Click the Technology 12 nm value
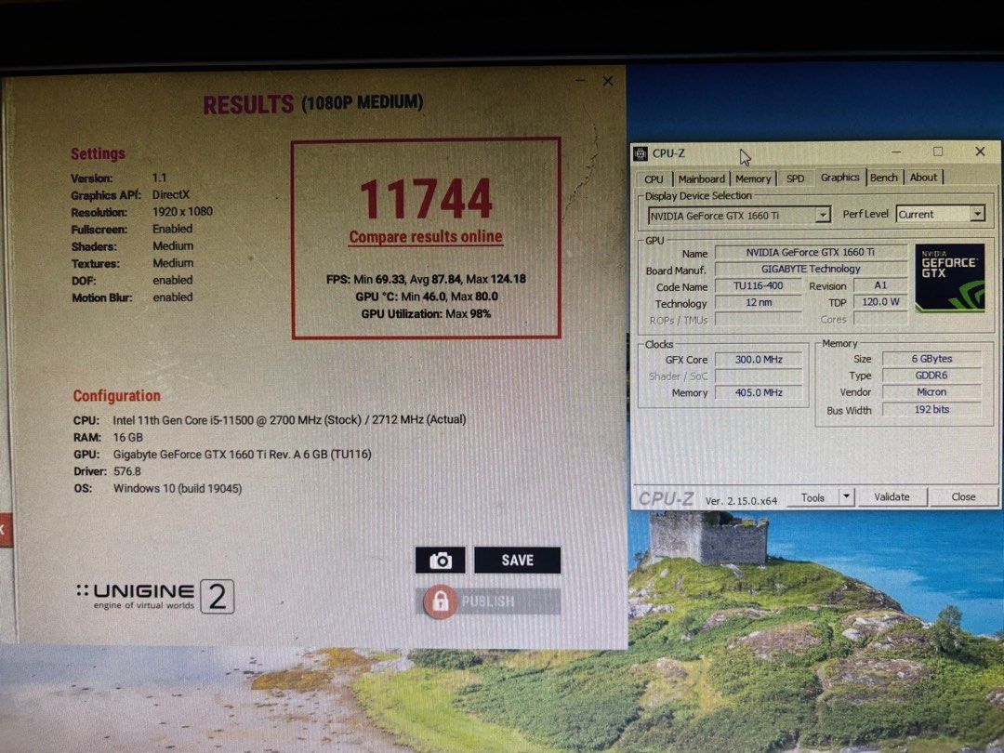 759,302
